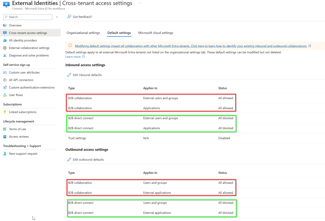Click the Linked subscriptions key icon
Viewport: 325px width, 221px height.
point(5,112)
